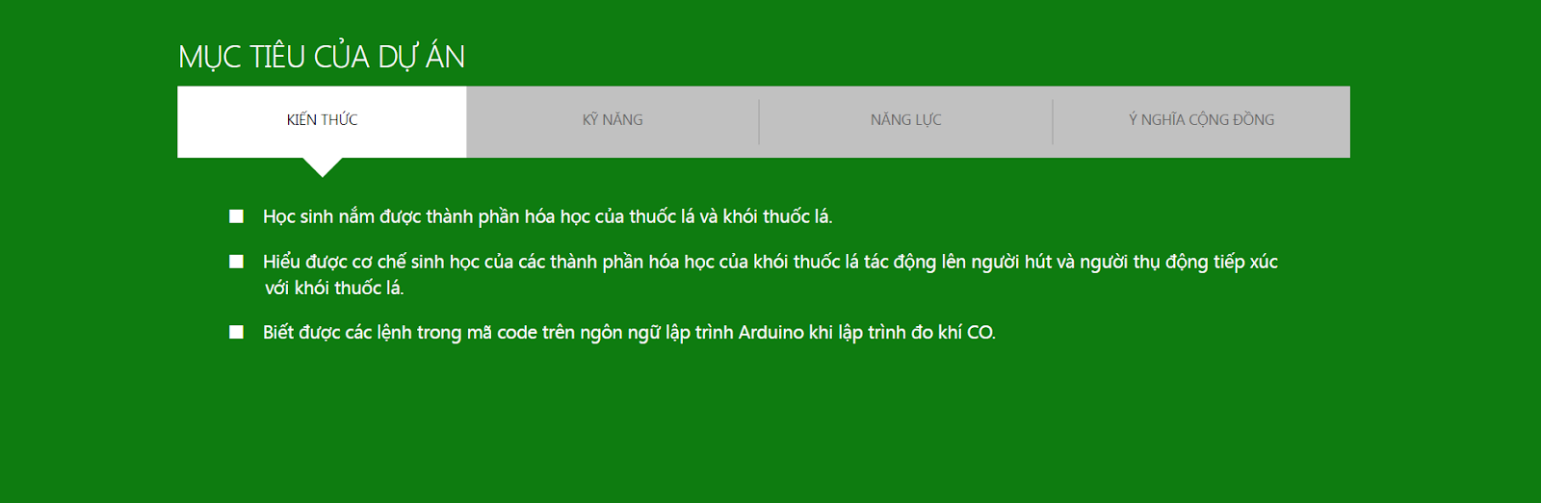Click the white pointer triangle under KIẾN THỨC

(x=323, y=166)
